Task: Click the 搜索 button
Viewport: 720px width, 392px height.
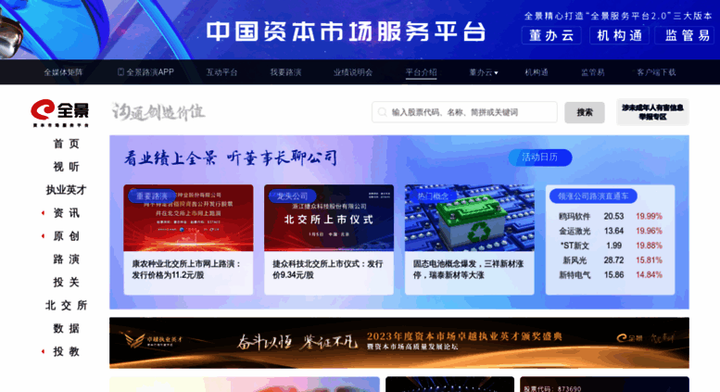Action: [x=585, y=112]
